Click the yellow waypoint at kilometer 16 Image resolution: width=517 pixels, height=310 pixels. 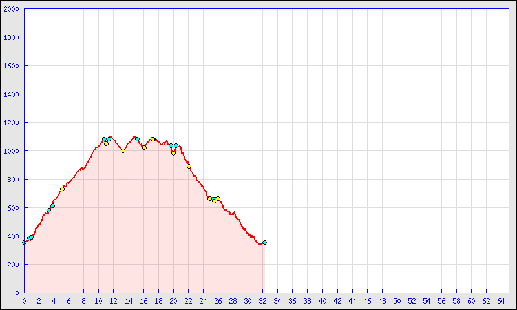144,148
